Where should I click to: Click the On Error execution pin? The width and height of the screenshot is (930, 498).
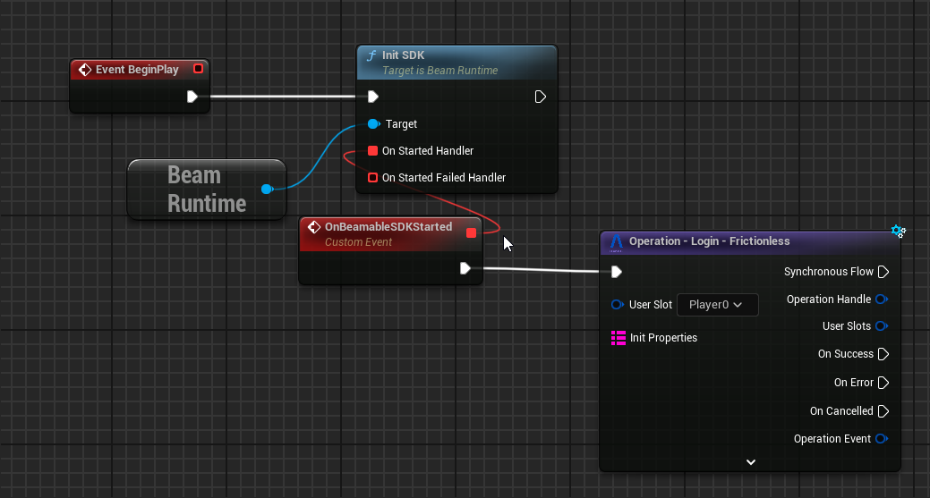tap(883, 383)
